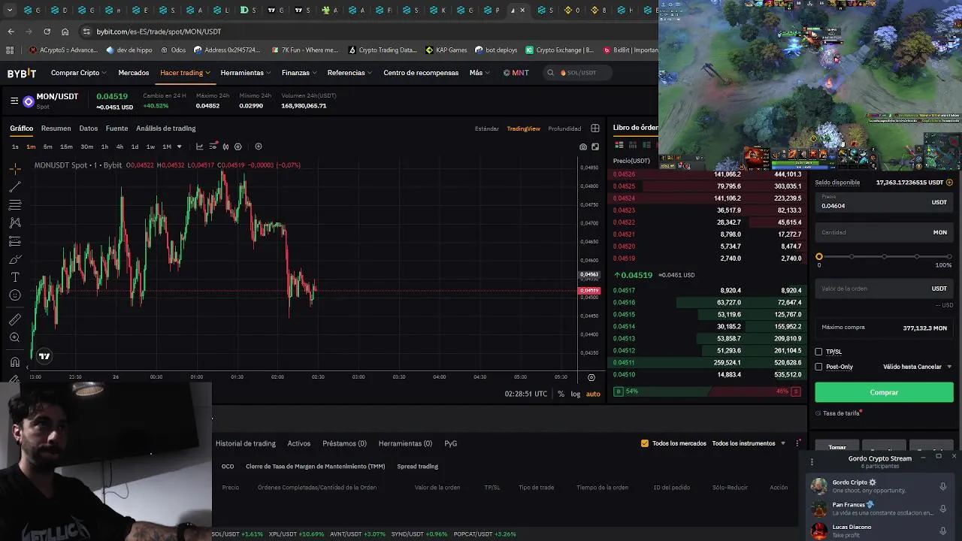Expand the Finanzas menu
This screenshot has width=962, height=541.
pyautogui.click(x=299, y=73)
